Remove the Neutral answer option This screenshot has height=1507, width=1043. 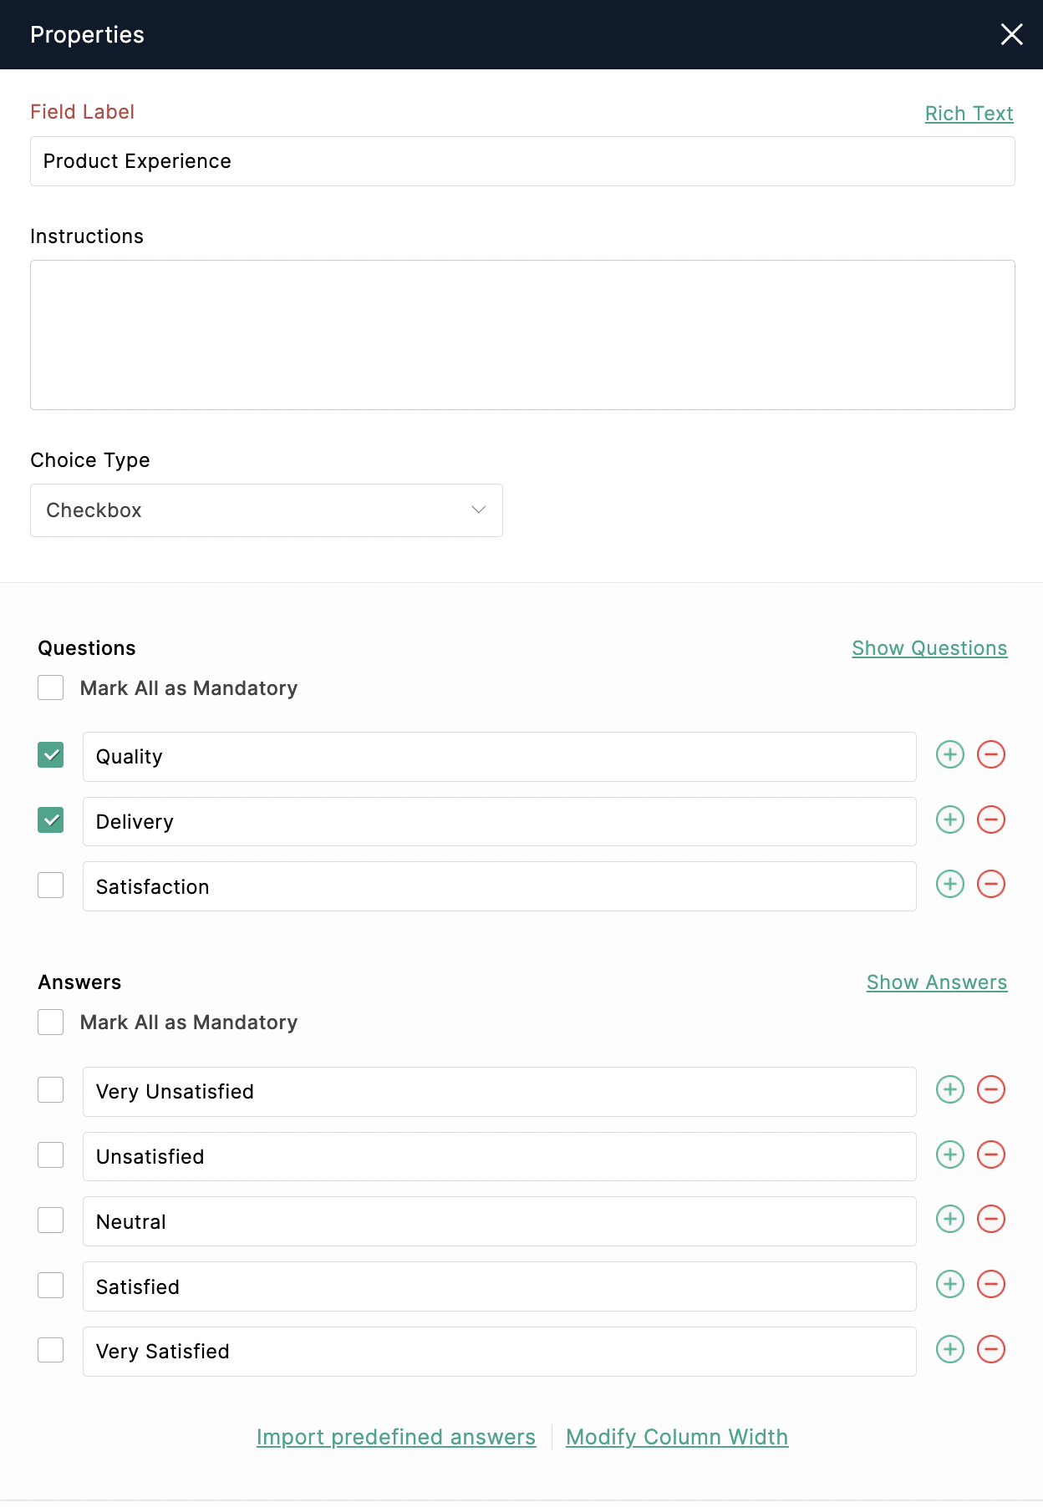coord(991,1220)
